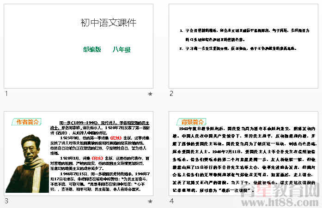The image size is (322, 208).
Task: Click the title 初中语文课件 on slide 1
Action: pyautogui.click(x=108, y=23)
